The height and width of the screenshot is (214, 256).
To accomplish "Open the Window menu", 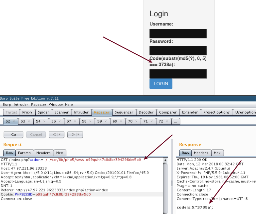I will (56, 105).
